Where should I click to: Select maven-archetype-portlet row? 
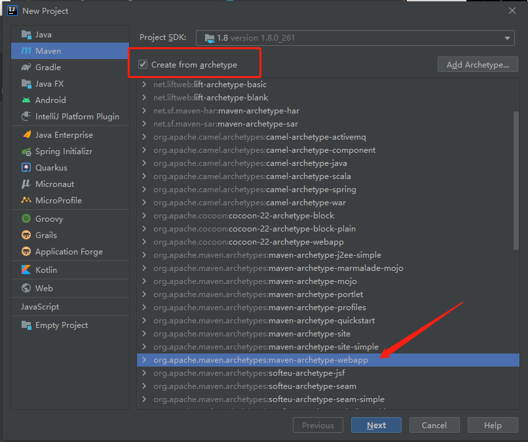(x=328, y=294)
